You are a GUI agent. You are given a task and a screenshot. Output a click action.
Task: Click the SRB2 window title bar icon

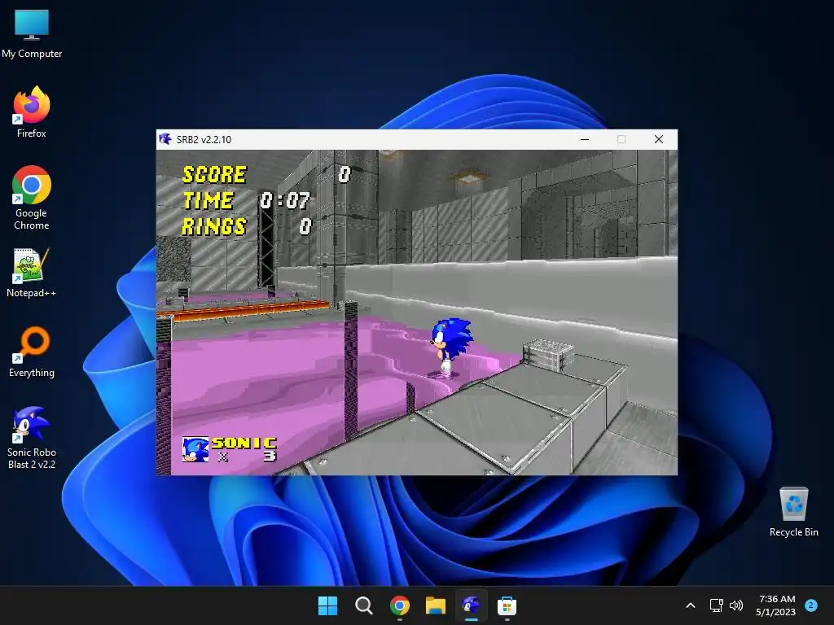[165, 139]
